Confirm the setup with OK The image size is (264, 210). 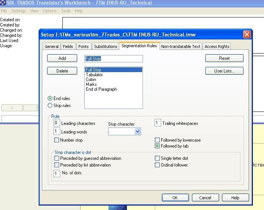coord(175,197)
